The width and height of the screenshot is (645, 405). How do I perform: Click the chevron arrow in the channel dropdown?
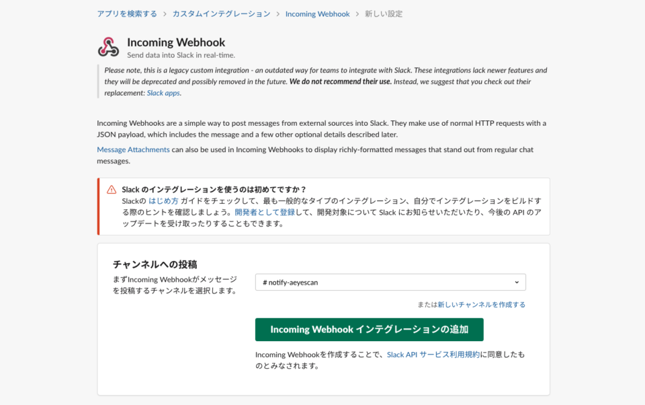[x=517, y=283]
